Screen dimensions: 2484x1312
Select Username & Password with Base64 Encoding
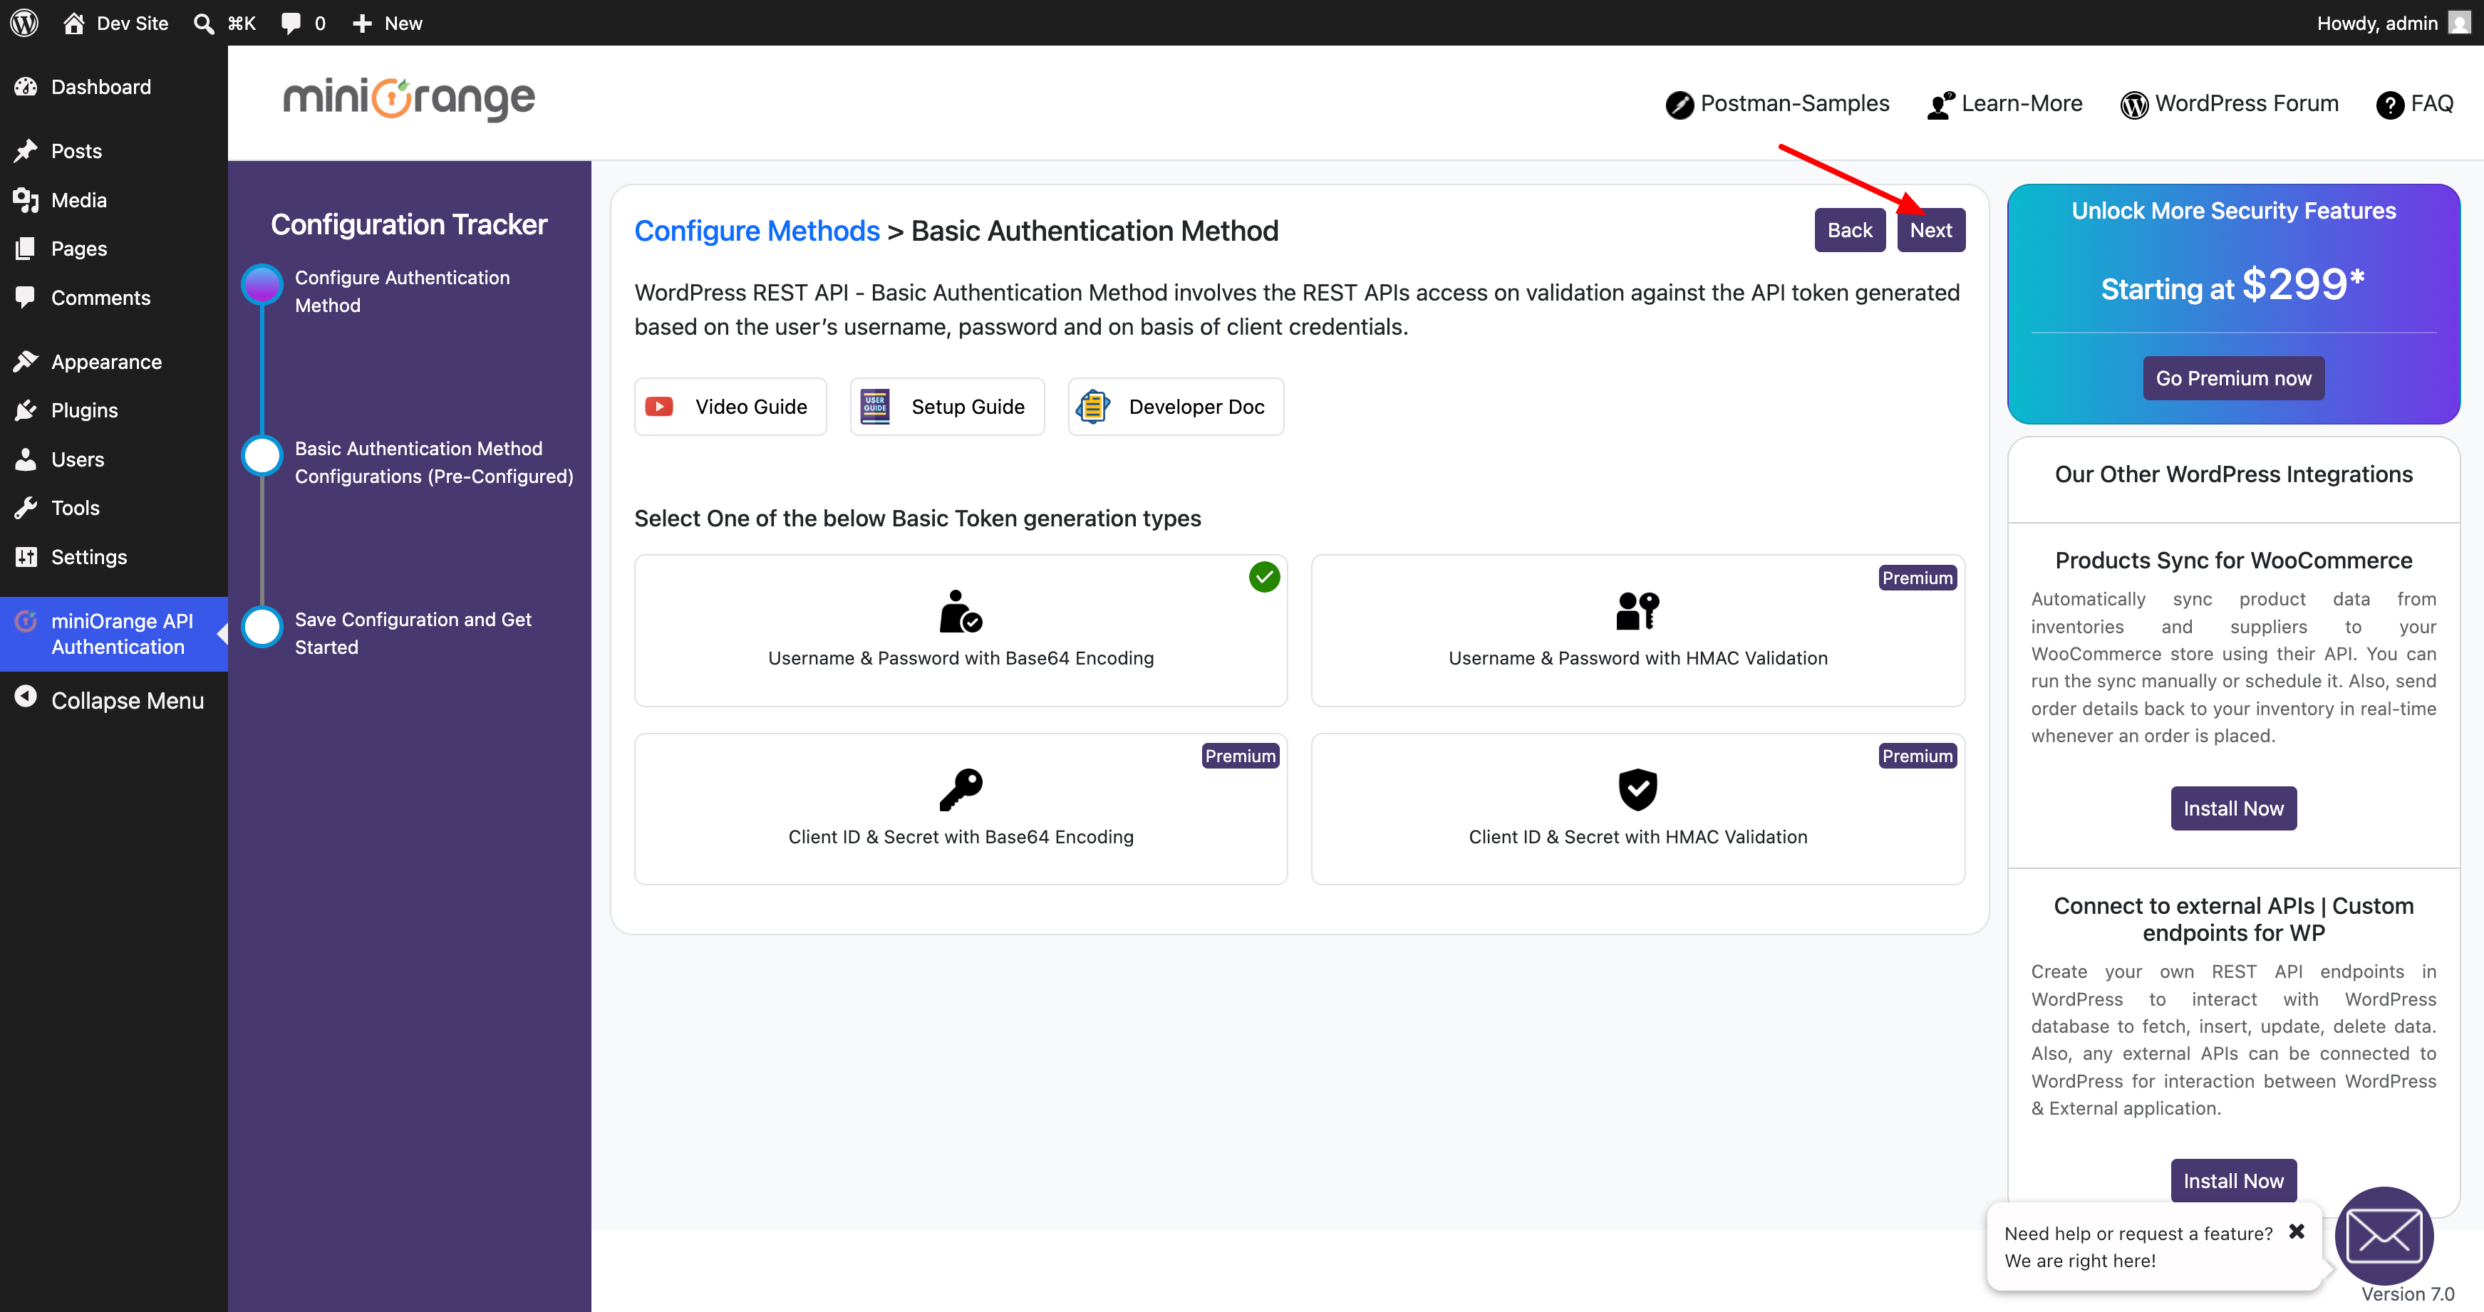point(961,630)
